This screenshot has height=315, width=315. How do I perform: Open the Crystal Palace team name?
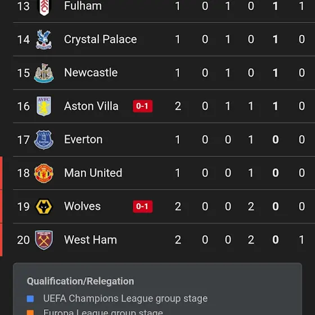point(101,39)
